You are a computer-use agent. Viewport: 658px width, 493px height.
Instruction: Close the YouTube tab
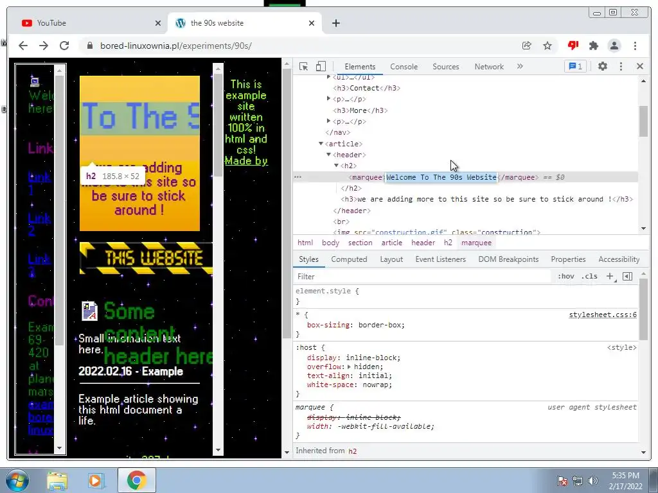158,23
